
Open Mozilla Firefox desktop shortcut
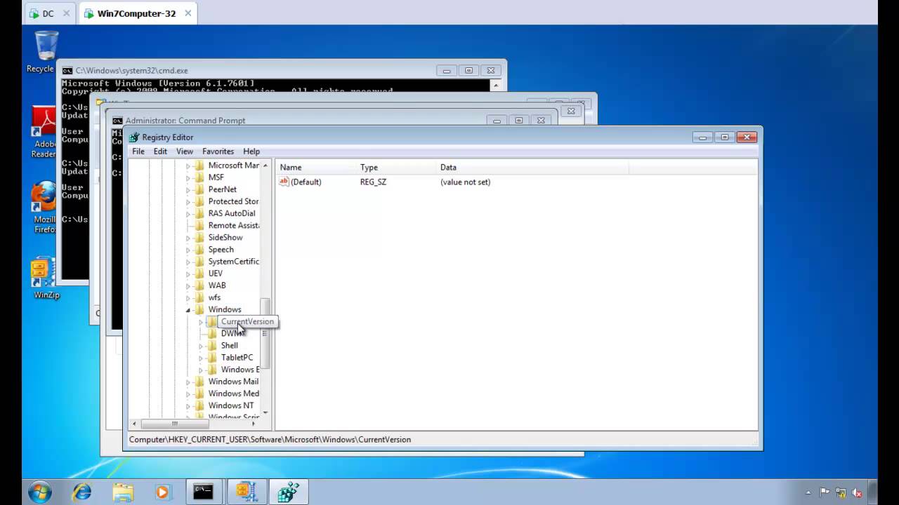[44, 208]
